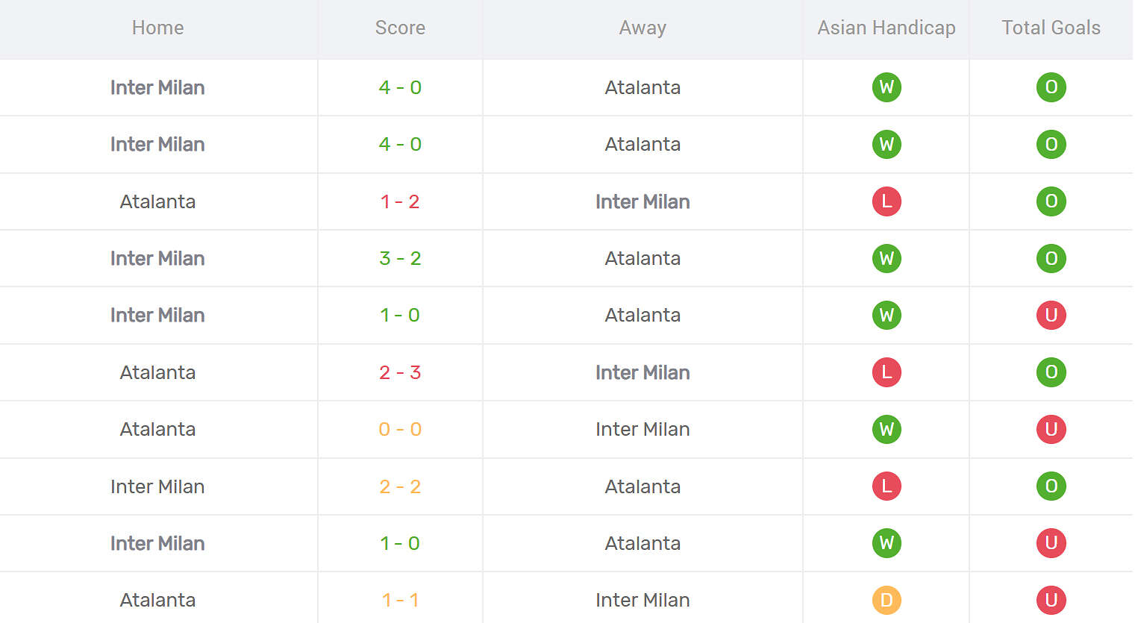Click the green W badge in the 3-2 match row
Screen dimensions: 1135x623
coord(887,258)
